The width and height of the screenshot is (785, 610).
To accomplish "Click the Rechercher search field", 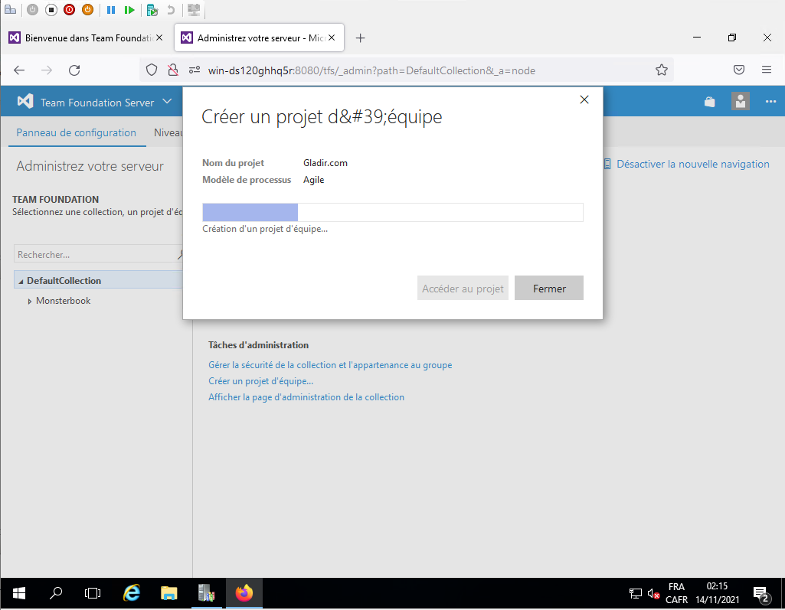I will (96, 255).
